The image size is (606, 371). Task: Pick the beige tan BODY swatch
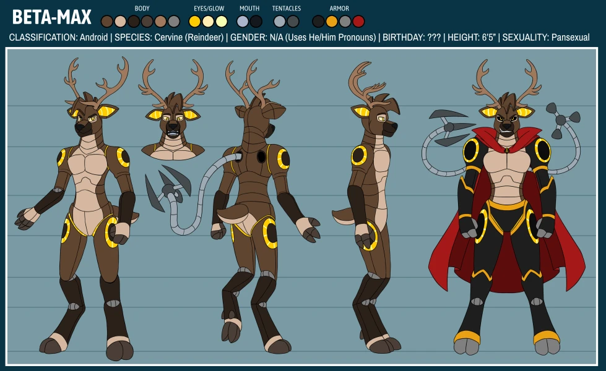tap(121, 21)
